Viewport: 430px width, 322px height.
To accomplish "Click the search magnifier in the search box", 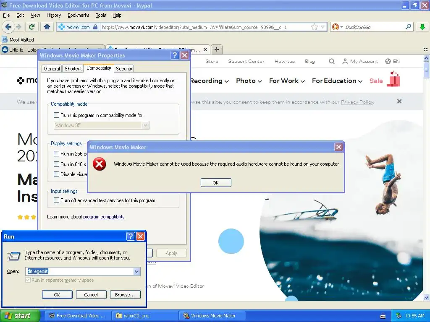I will 408,27.
